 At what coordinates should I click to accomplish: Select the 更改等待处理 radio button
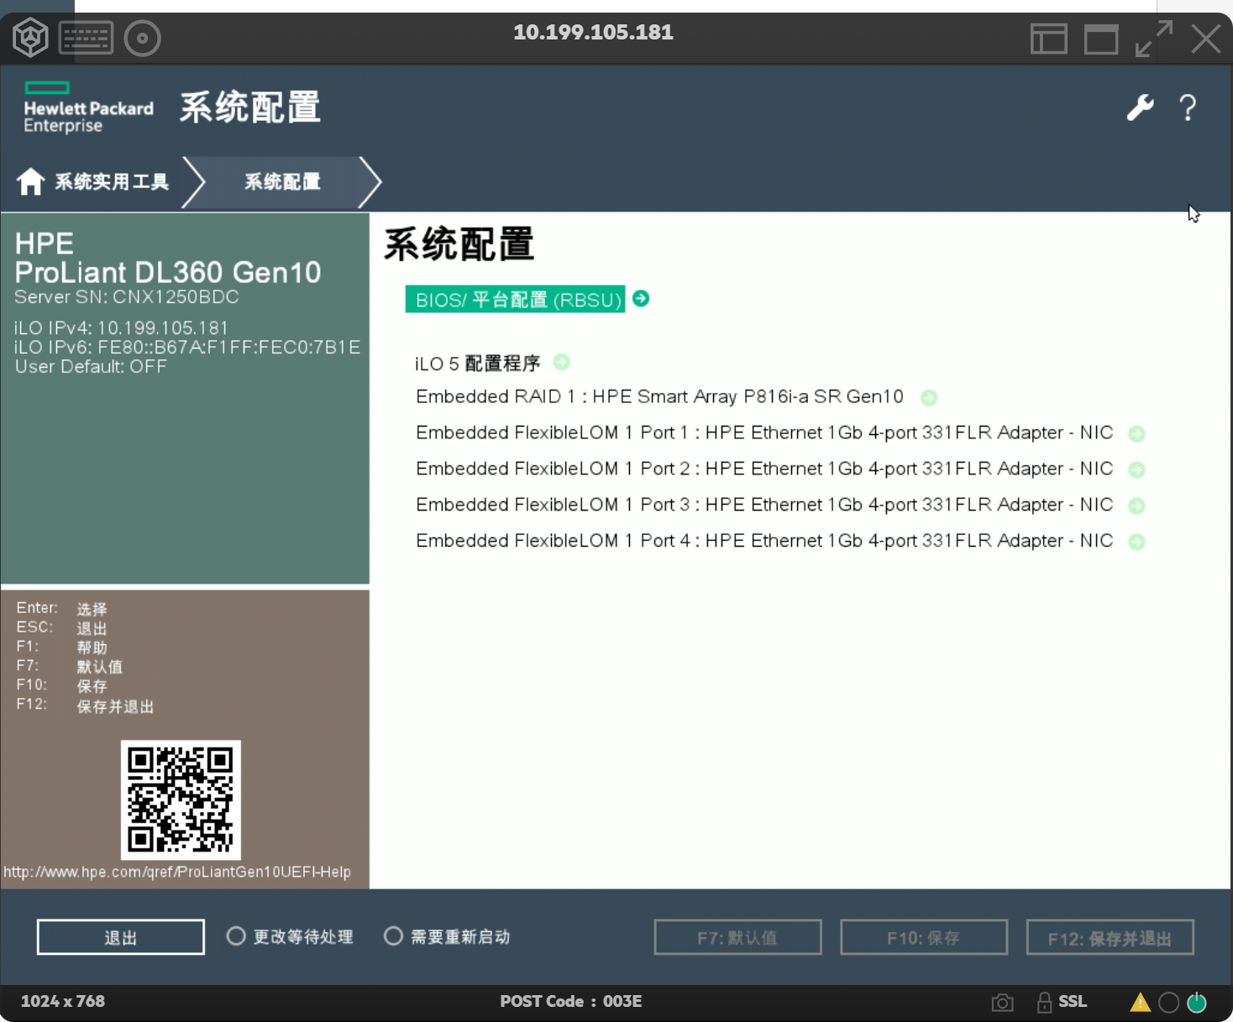tap(236, 936)
